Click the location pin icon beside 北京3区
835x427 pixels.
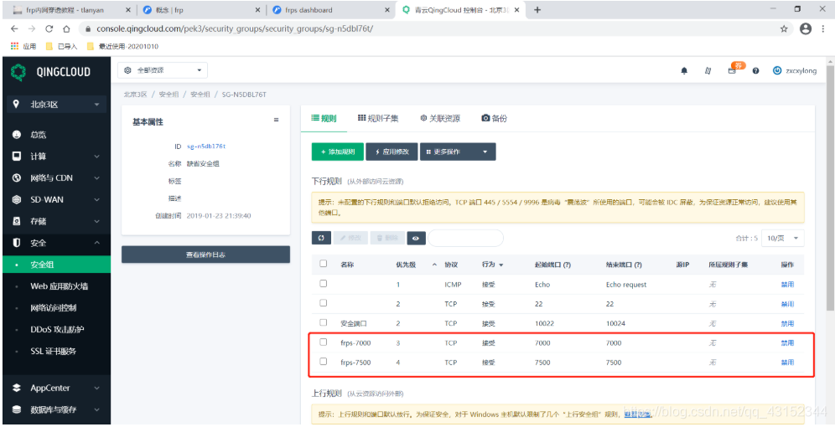coord(16,104)
